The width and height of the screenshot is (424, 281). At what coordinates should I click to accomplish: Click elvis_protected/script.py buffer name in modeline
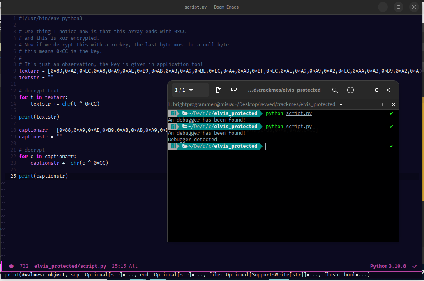(x=70, y=266)
